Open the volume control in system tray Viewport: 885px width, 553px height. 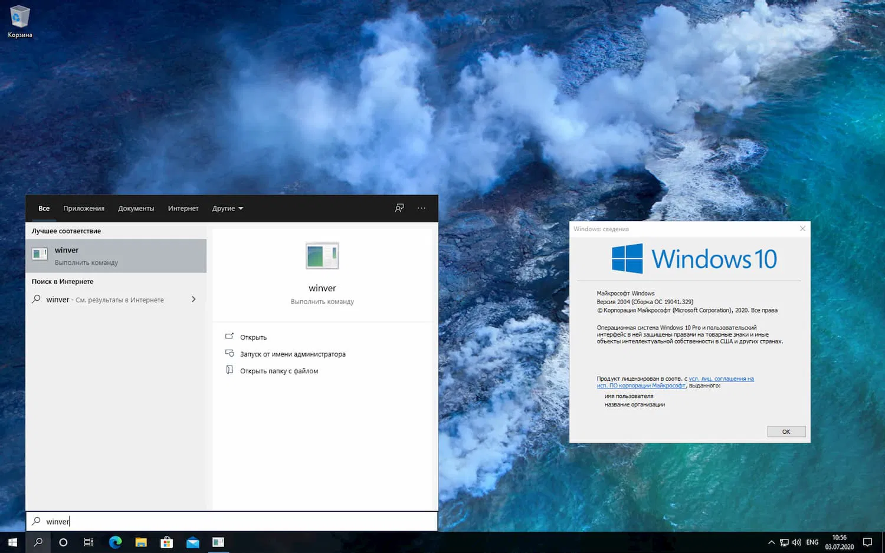[796, 542]
